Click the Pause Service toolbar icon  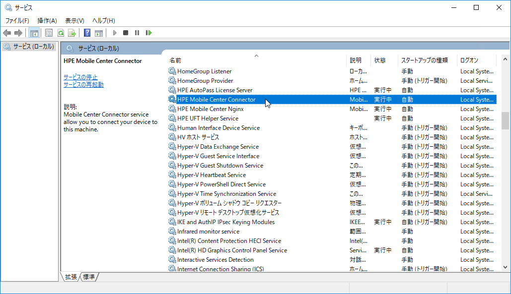click(137, 33)
